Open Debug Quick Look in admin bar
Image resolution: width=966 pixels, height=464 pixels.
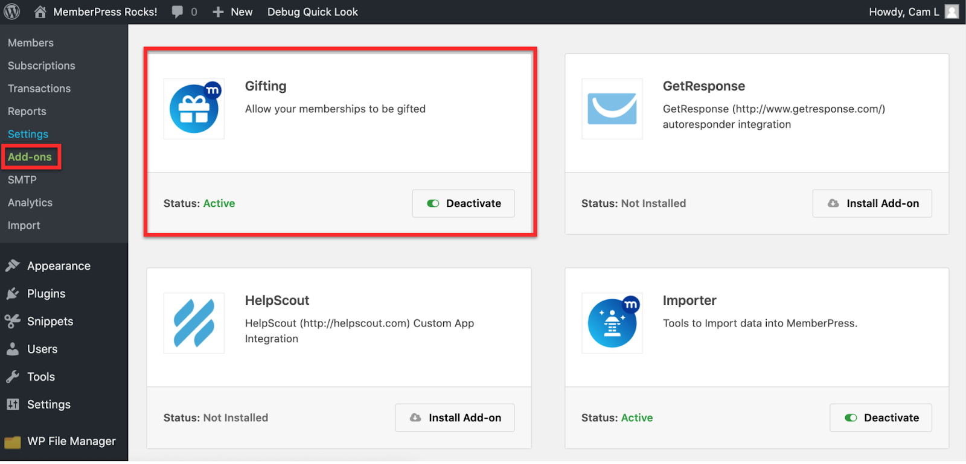313,12
